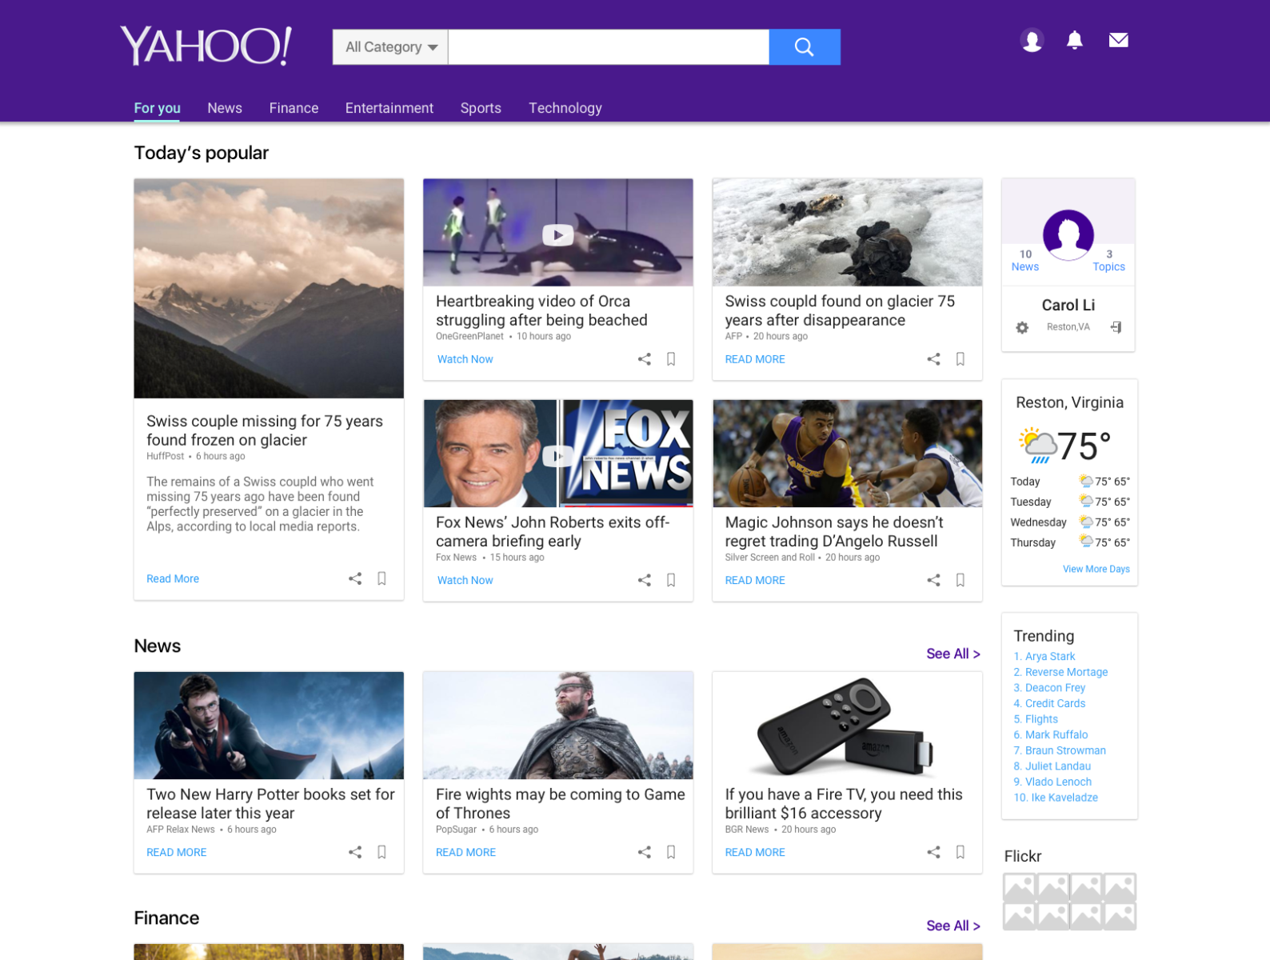Switch to the News tab
This screenshot has width=1270, height=960.
click(x=225, y=108)
